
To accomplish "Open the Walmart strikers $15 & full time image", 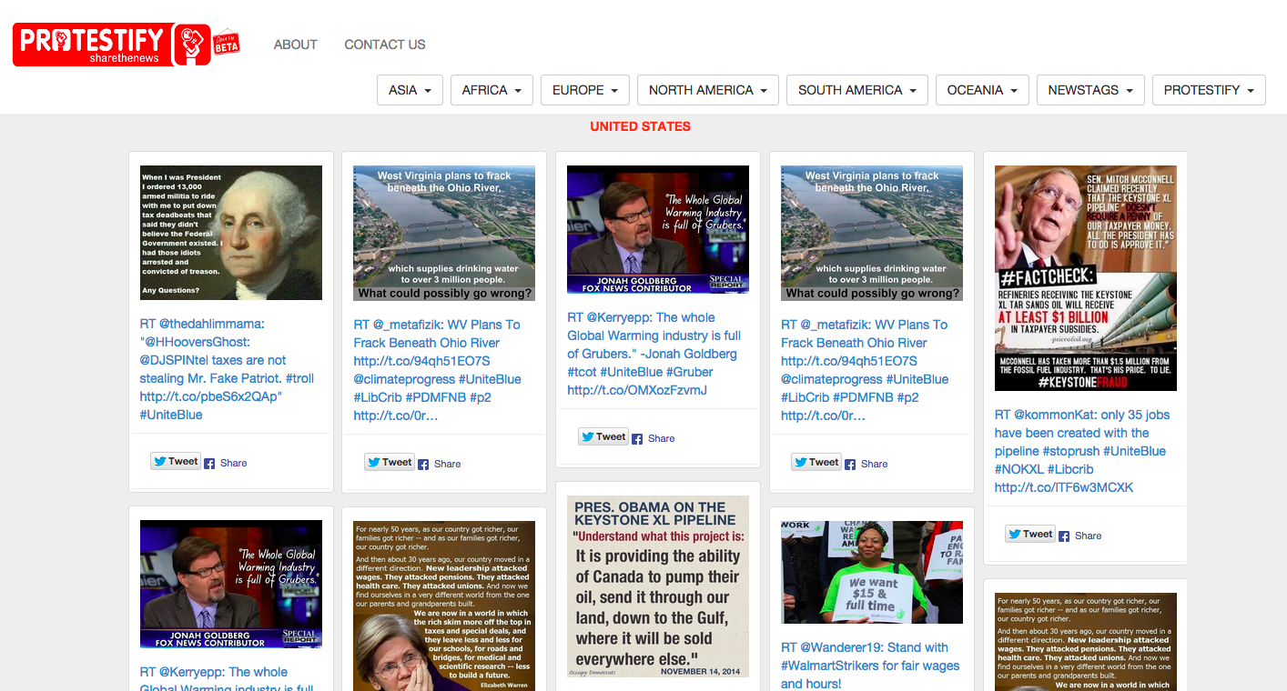I will pos(872,572).
